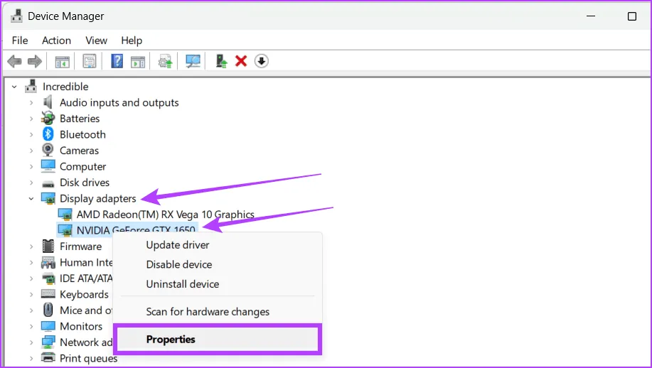Select the Cameras tree item
Screen dimensions: 652x368
tap(79, 151)
